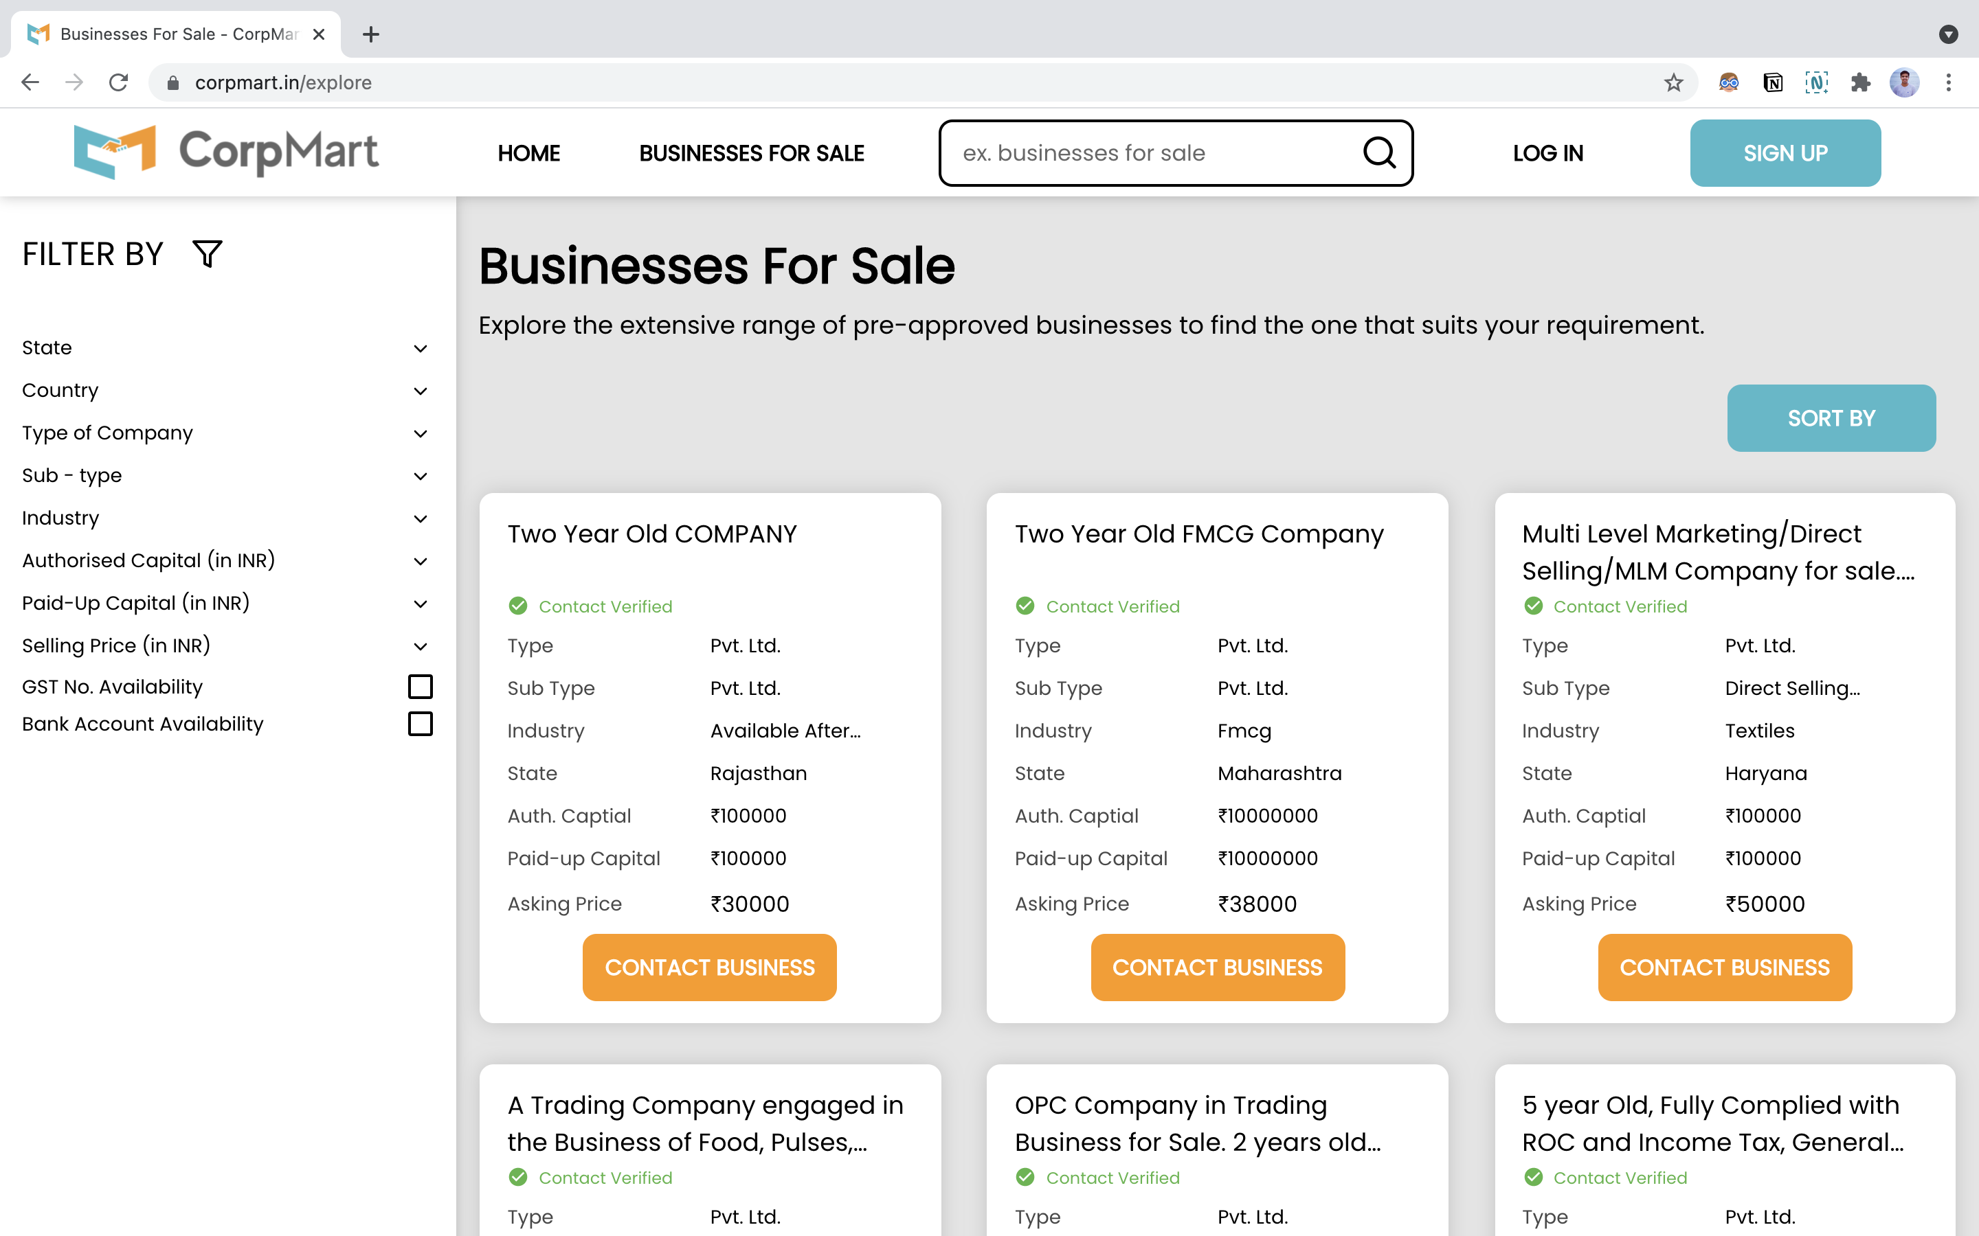Bookmark page with star icon
This screenshot has width=1979, height=1236.
tap(1673, 82)
